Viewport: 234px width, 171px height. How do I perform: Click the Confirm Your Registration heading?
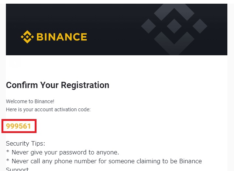point(58,85)
